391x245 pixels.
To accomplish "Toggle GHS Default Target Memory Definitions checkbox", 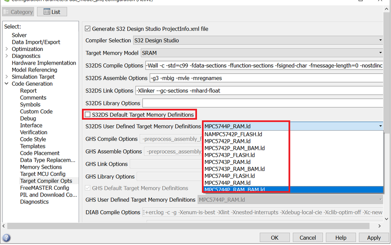I will click(x=88, y=188).
